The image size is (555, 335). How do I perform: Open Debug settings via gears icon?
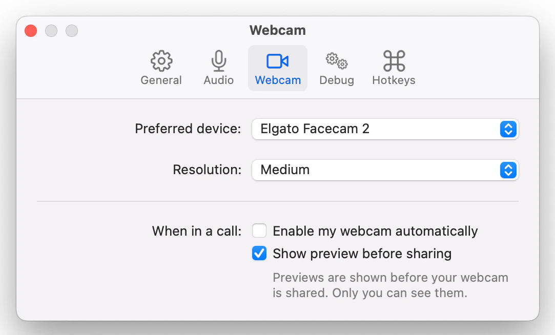(336, 60)
